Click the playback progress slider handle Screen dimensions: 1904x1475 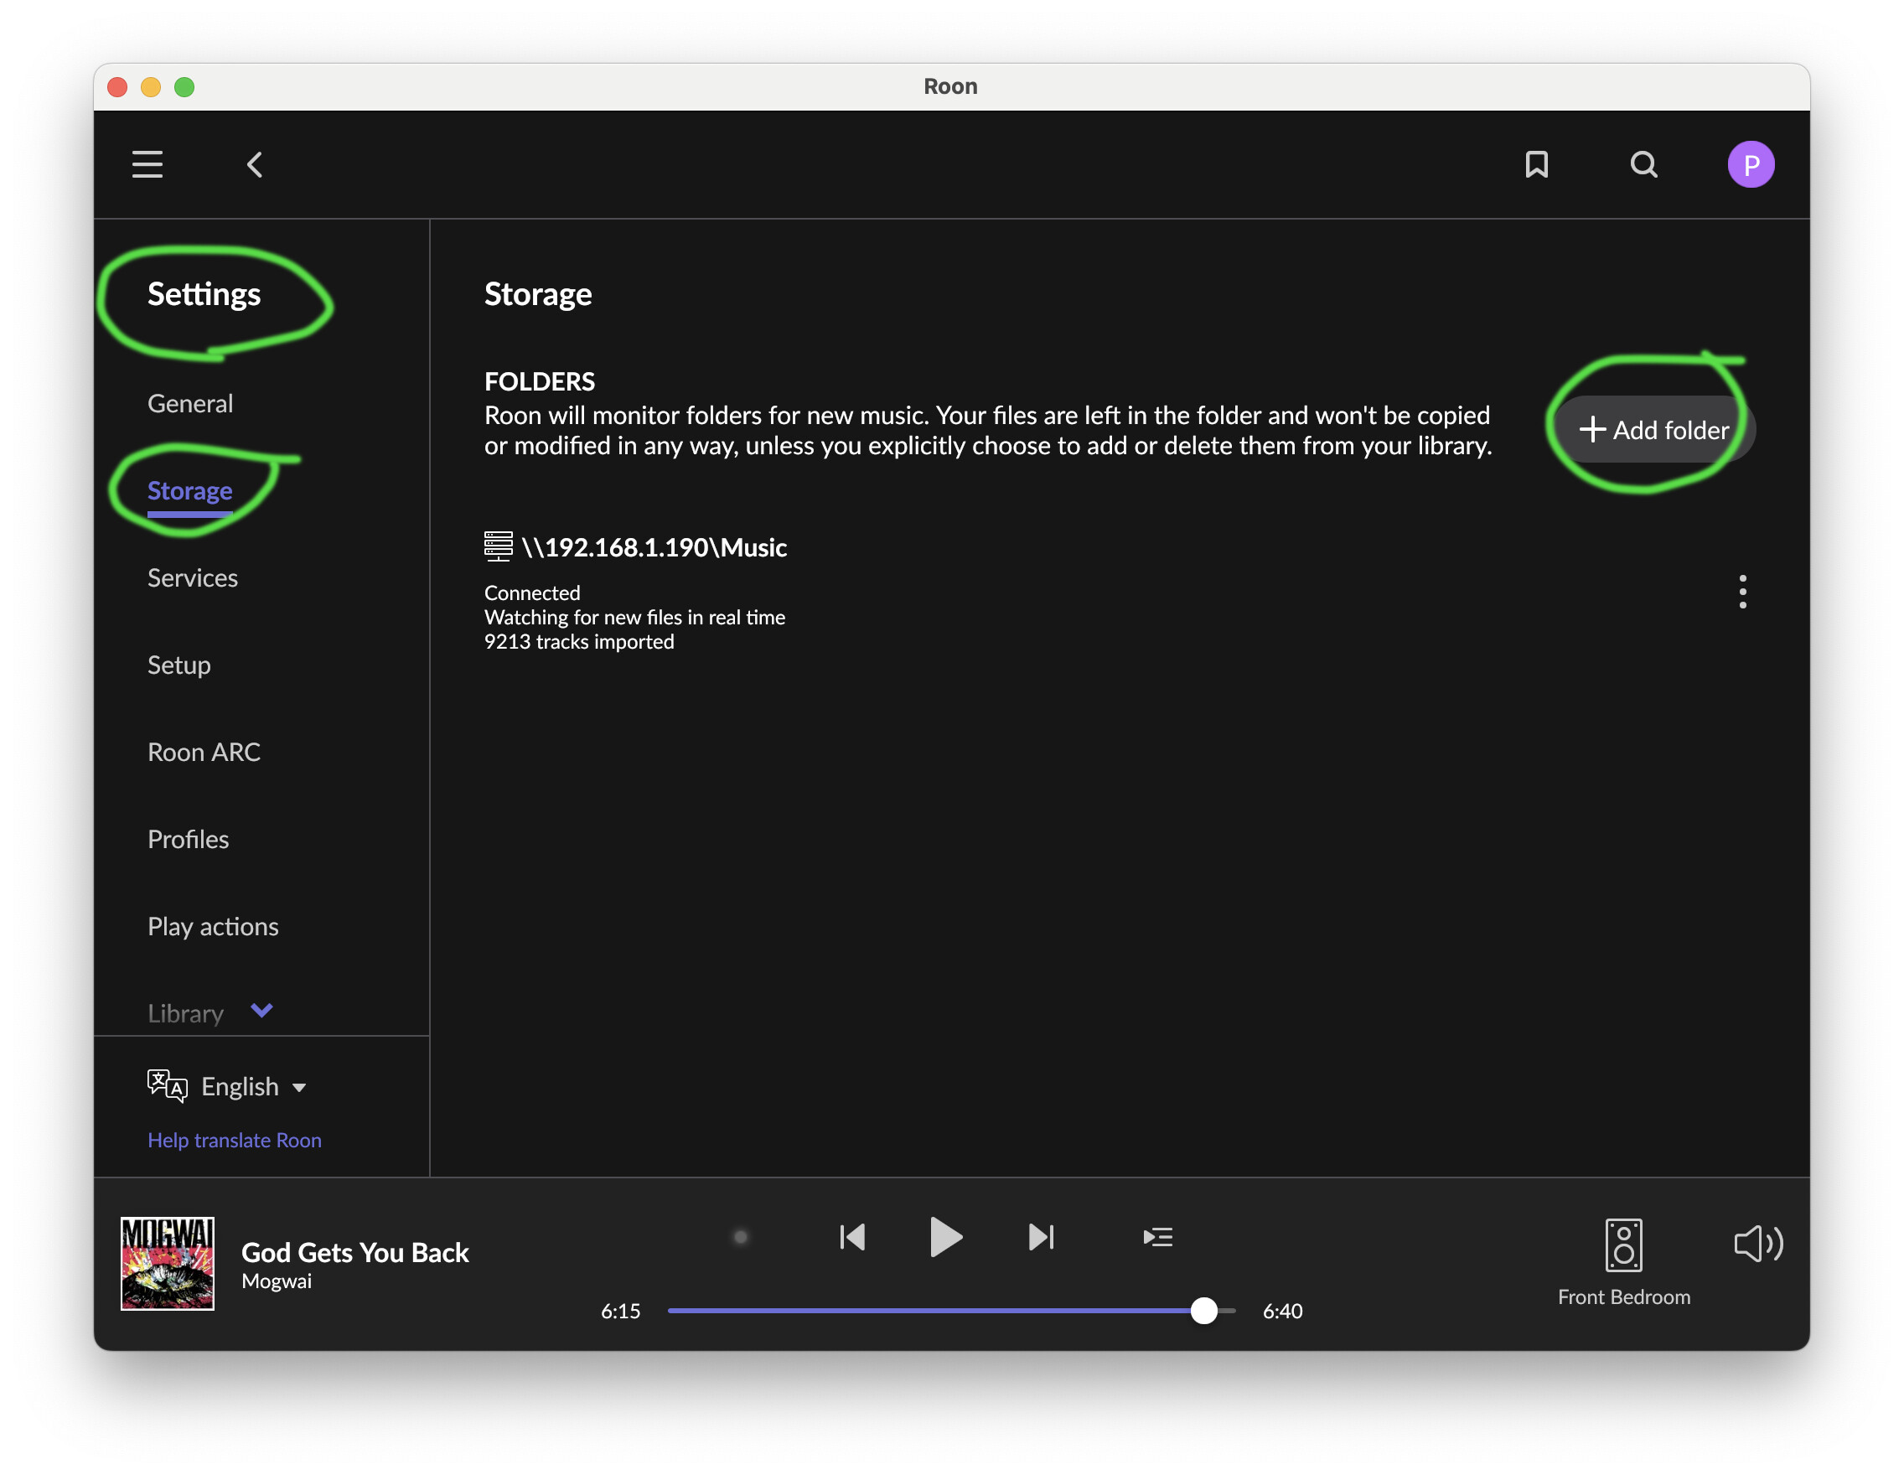coord(1203,1310)
